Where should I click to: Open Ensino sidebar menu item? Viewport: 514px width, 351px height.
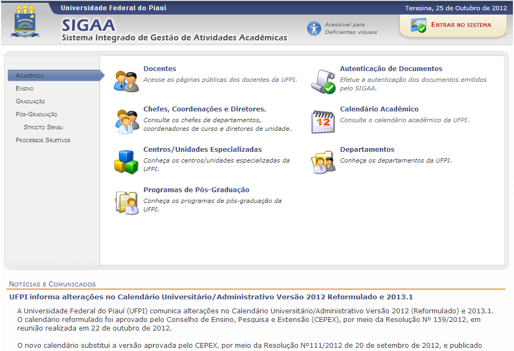tap(25, 88)
